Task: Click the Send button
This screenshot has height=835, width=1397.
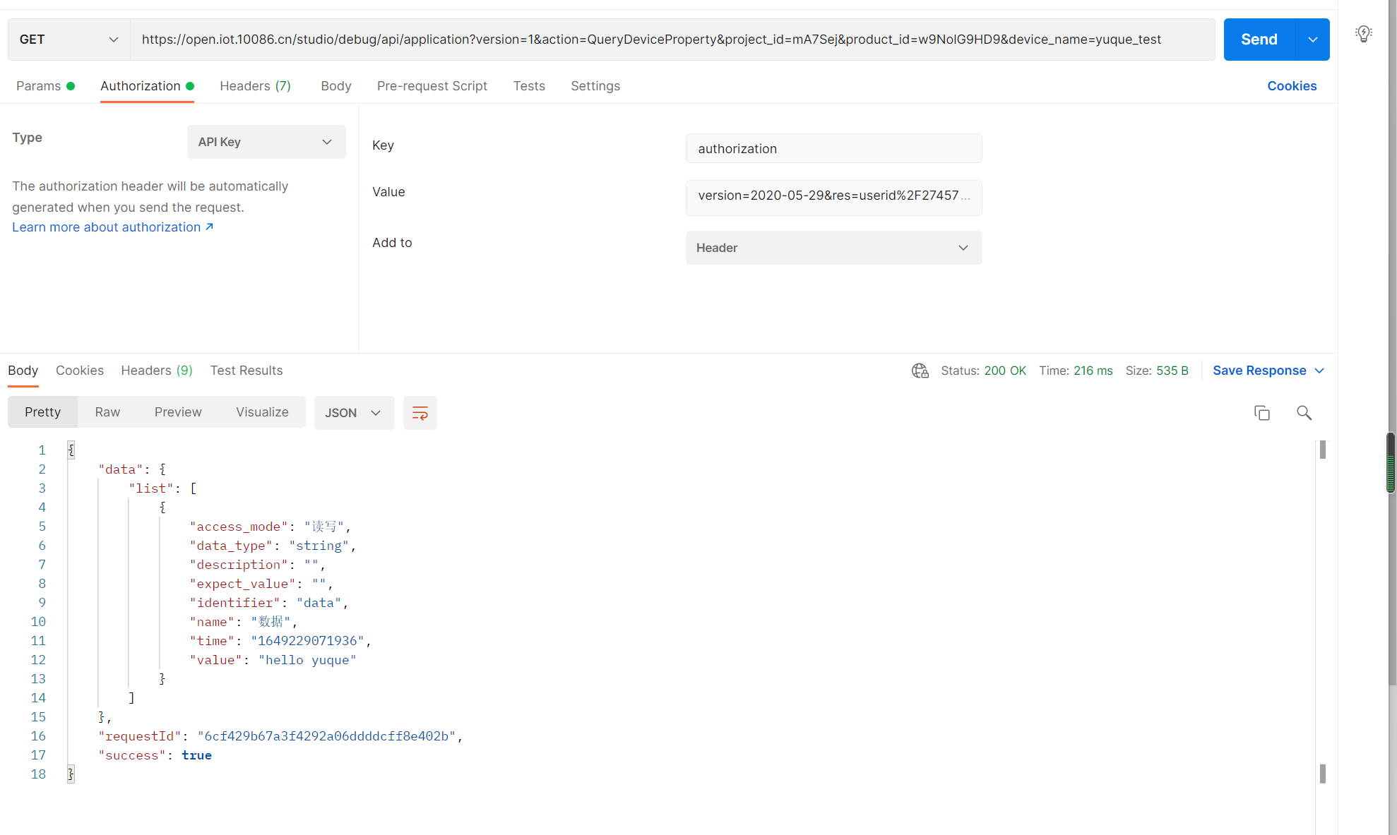Action: [x=1259, y=40]
